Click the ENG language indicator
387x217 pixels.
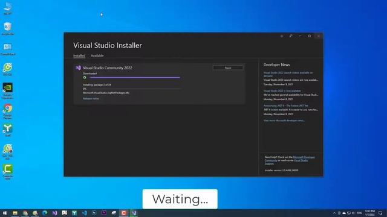(360, 213)
